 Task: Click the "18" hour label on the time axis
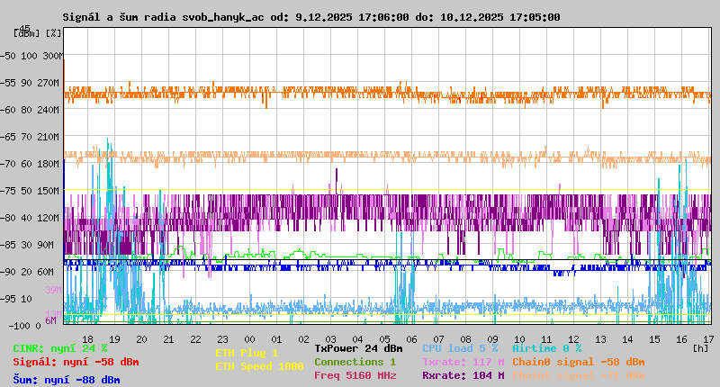point(87,339)
